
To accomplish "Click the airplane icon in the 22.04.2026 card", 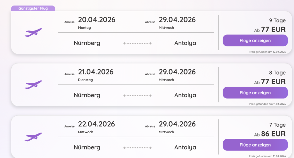I will 33,137.
